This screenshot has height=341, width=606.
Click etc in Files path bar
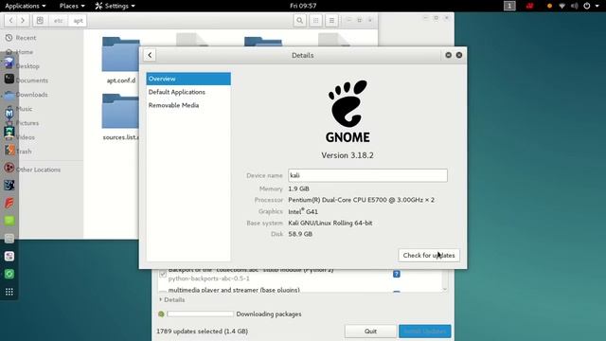pos(58,21)
